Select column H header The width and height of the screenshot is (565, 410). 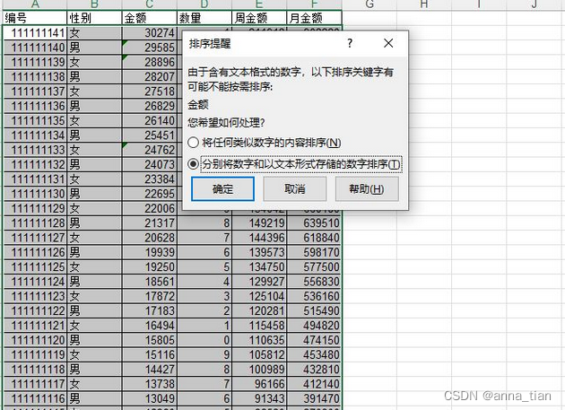pos(424,4)
